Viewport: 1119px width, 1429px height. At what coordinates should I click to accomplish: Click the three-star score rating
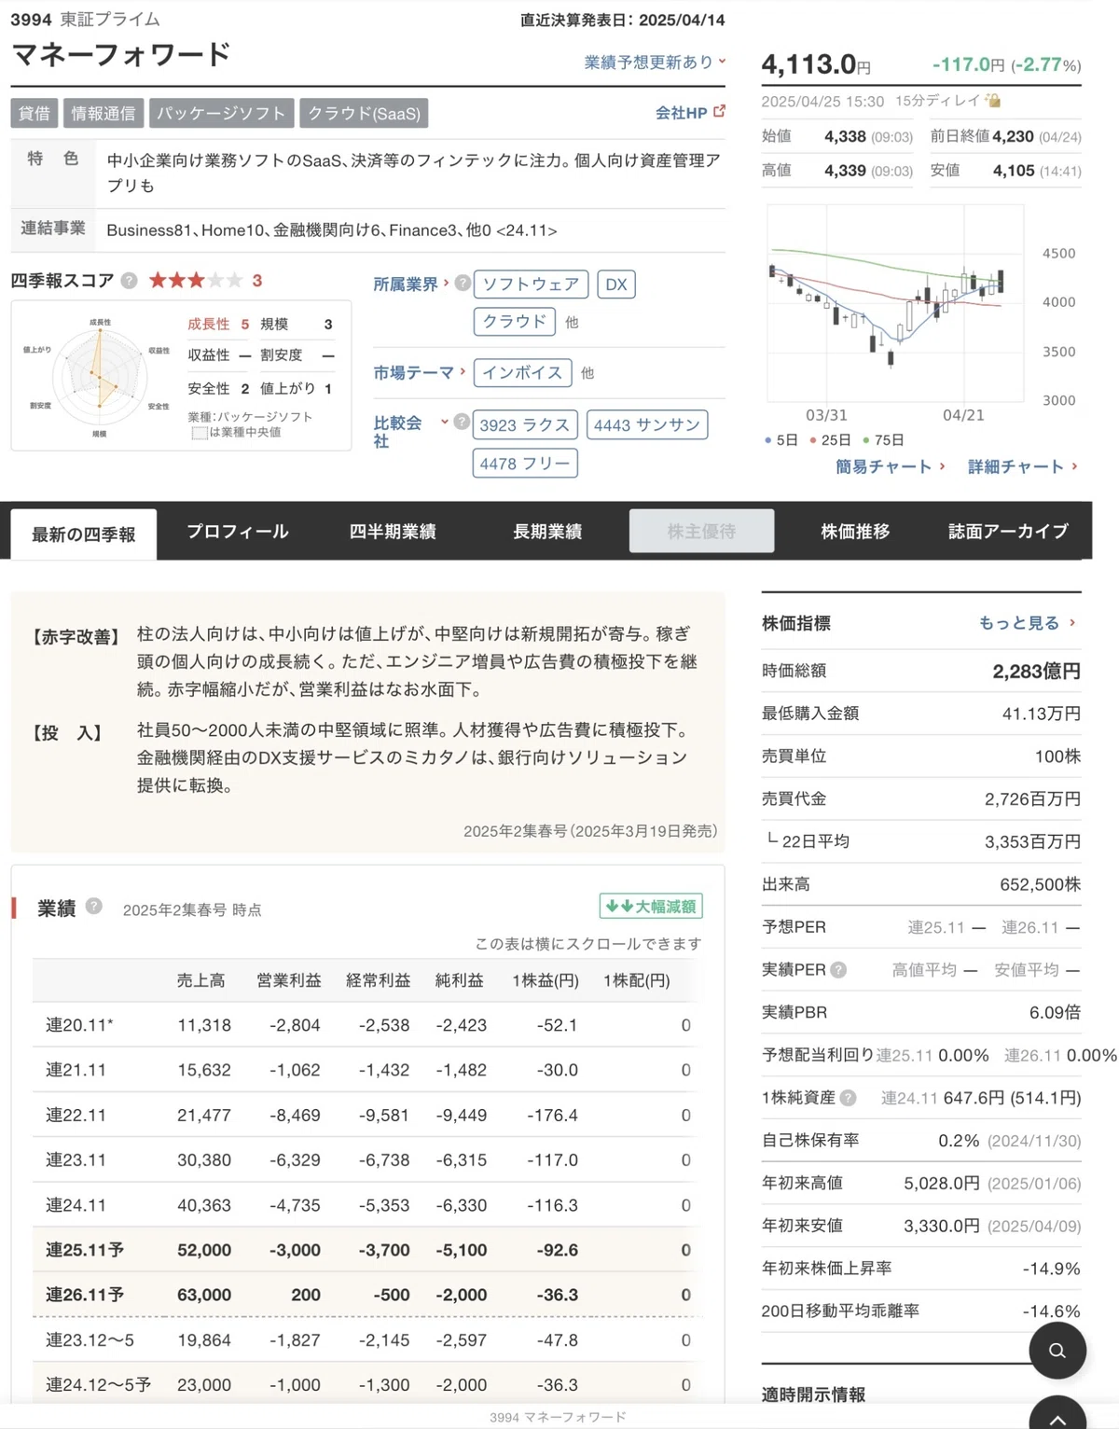(x=195, y=280)
